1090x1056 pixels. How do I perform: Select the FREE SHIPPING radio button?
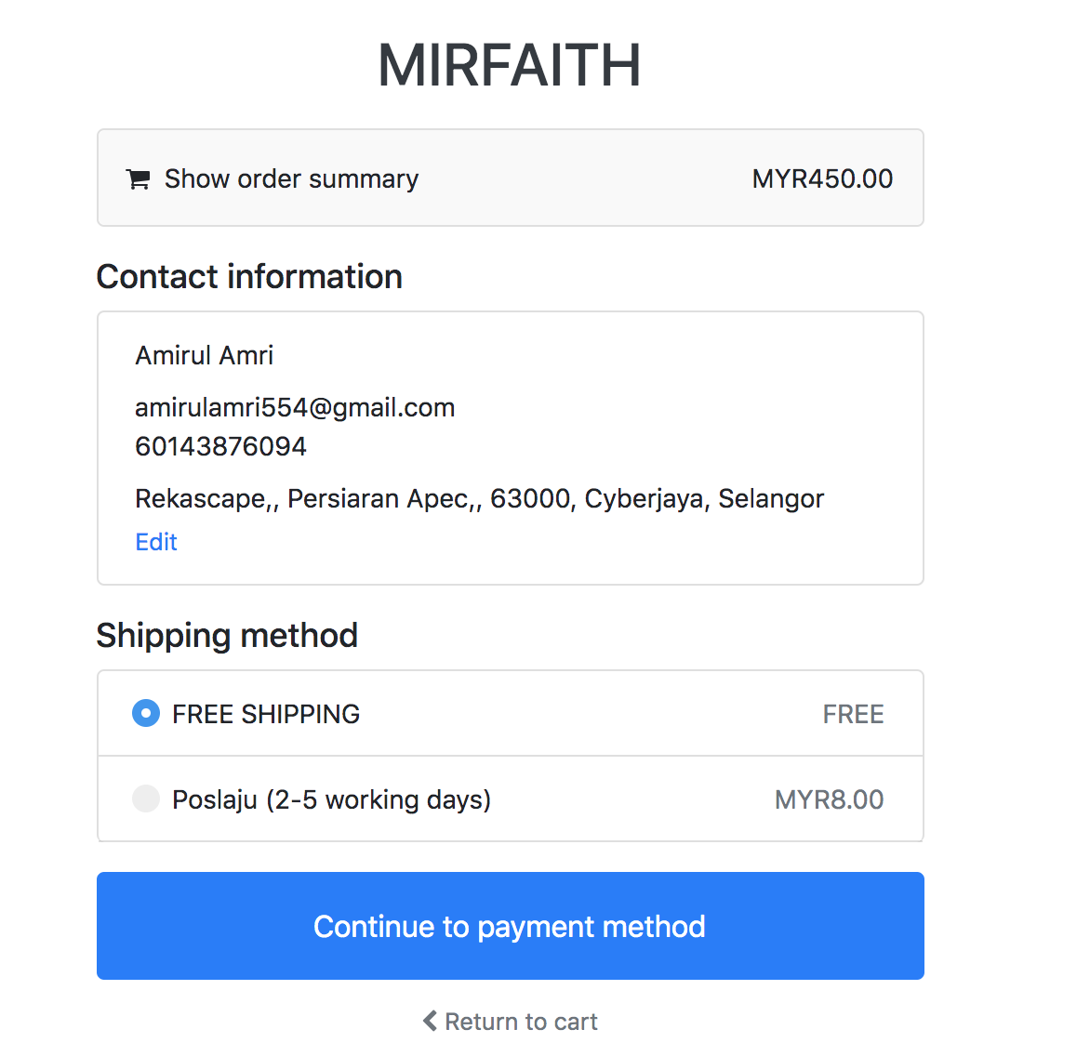pos(146,714)
